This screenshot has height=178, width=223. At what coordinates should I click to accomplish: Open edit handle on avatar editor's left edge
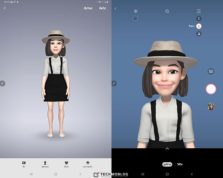click(2, 83)
